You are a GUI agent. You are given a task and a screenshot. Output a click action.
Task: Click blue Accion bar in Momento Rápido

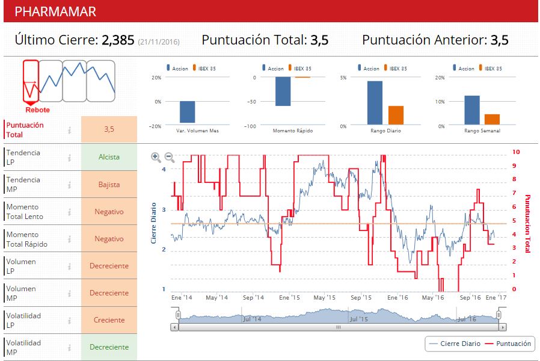point(283,91)
